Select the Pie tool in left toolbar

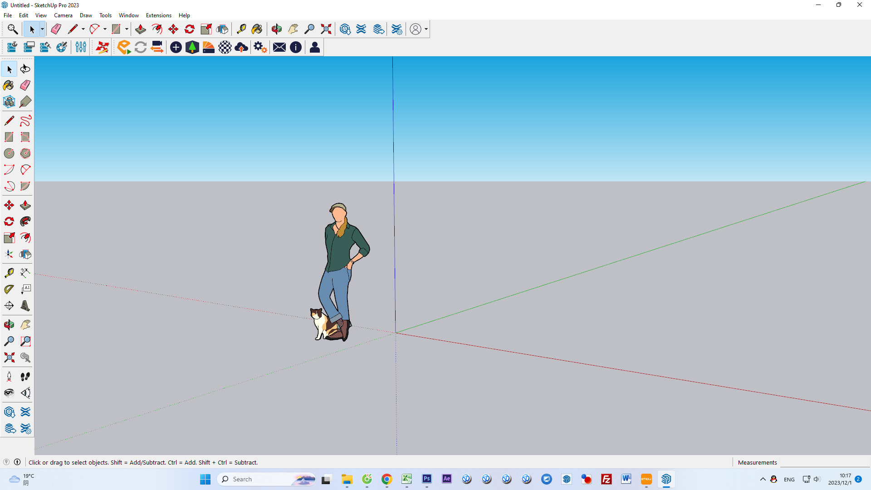pyautogui.click(x=25, y=186)
